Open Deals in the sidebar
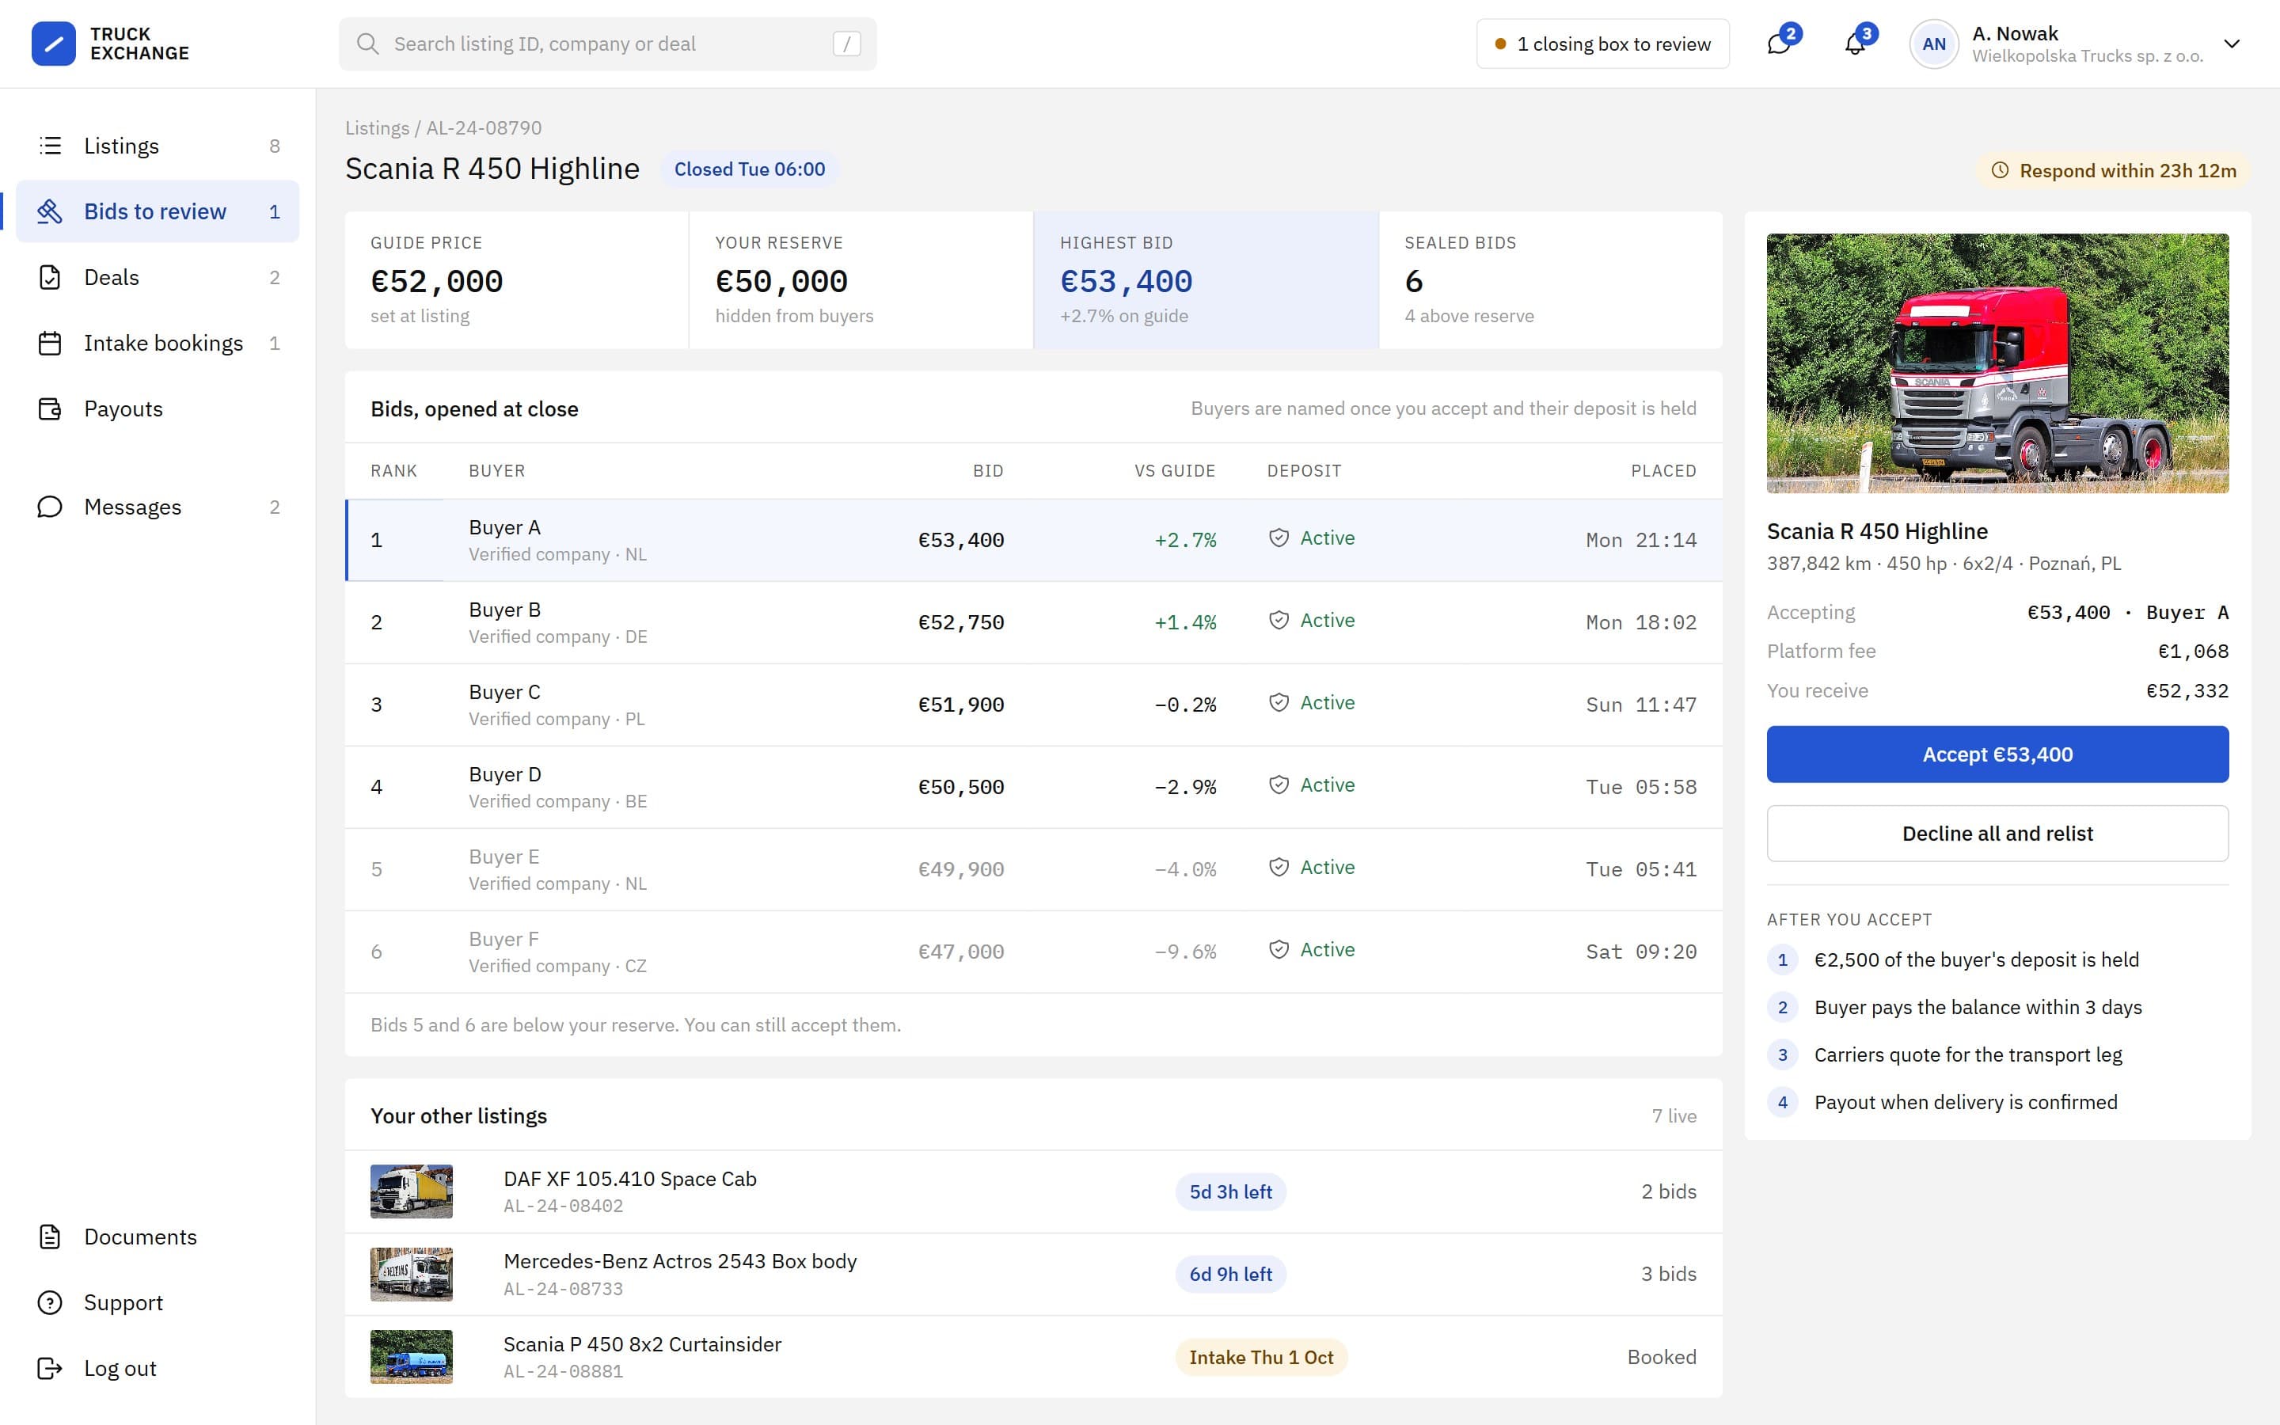The image size is (2280, 1425). point(158,277)
